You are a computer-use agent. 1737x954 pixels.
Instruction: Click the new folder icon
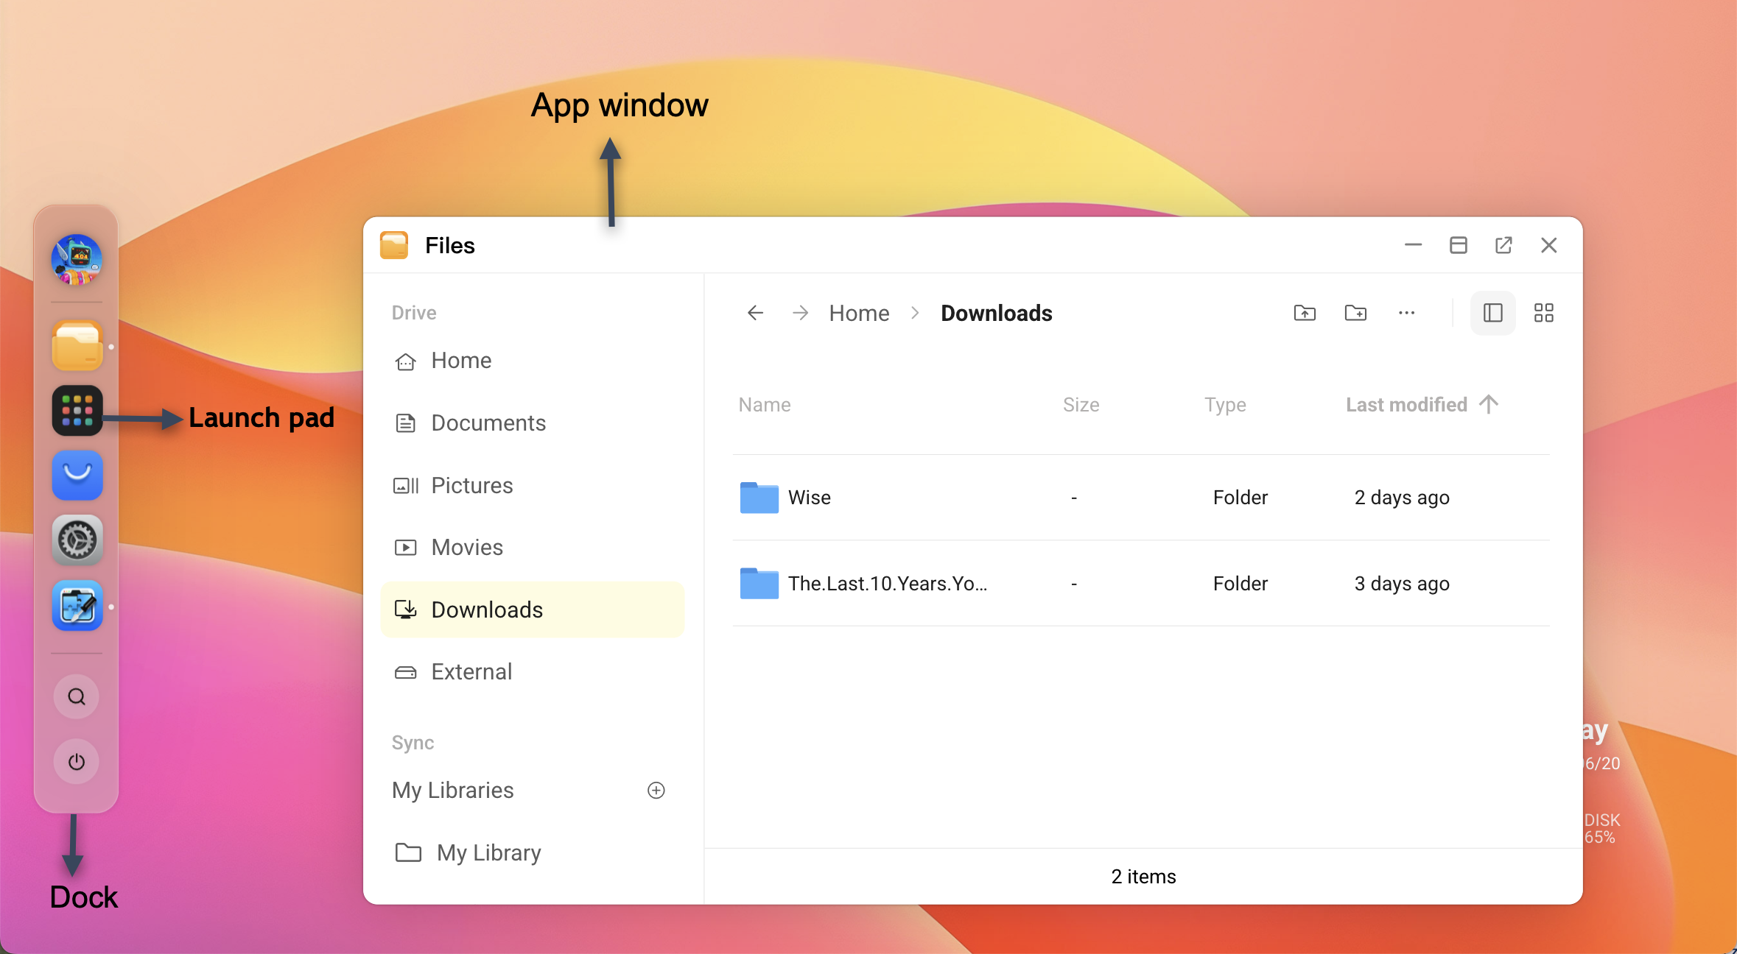coord(1355,313)
